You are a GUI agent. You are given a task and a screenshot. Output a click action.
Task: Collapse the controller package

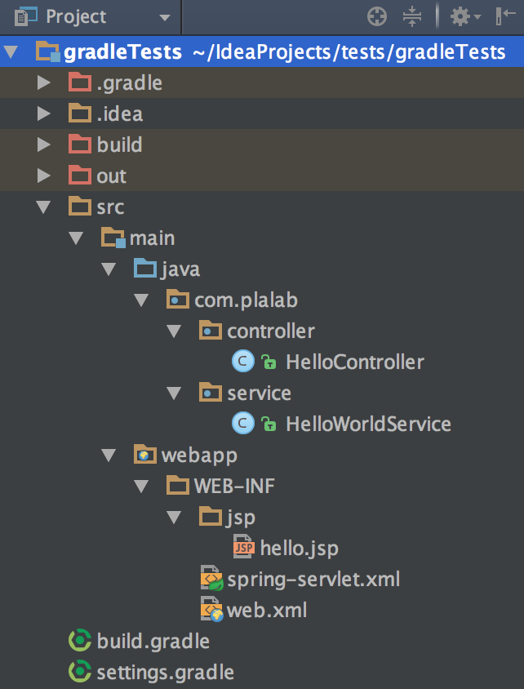[x=174, y=331]
